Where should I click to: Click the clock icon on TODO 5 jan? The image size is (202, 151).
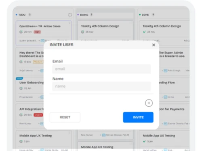point(21,141)
